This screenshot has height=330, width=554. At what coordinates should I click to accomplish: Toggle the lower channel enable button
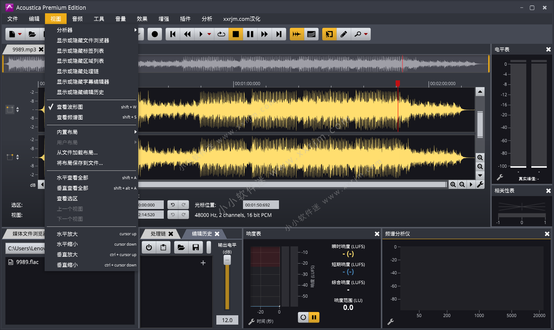[10, 157]
